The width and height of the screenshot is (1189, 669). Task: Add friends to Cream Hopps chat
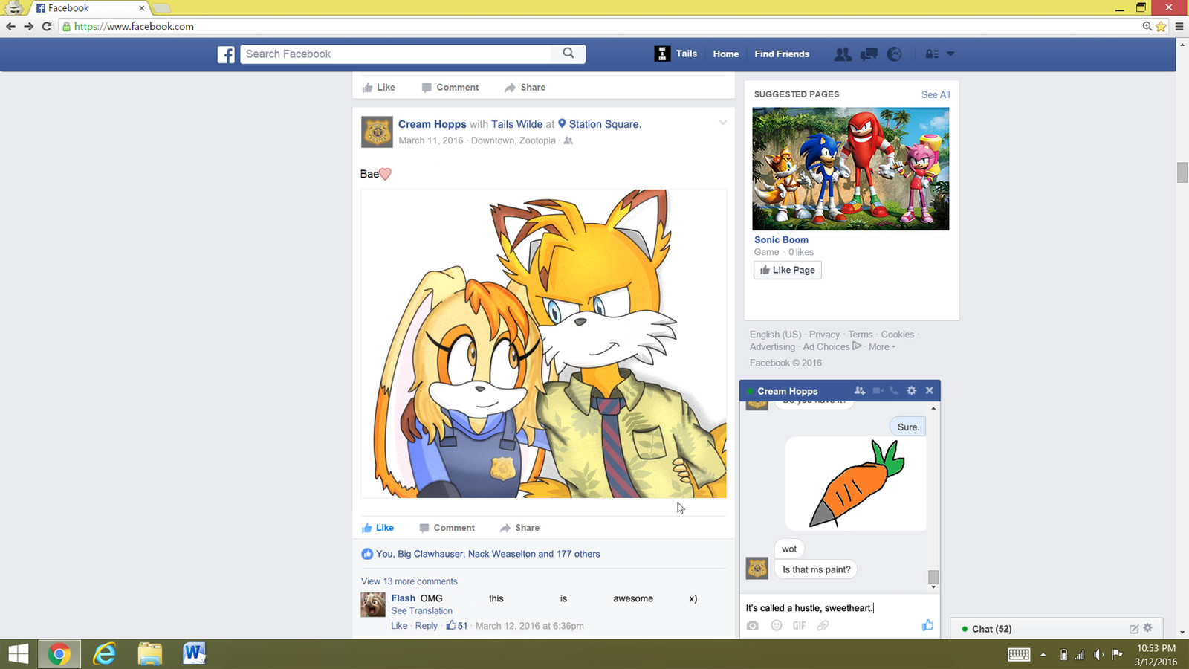click(860, 391)
